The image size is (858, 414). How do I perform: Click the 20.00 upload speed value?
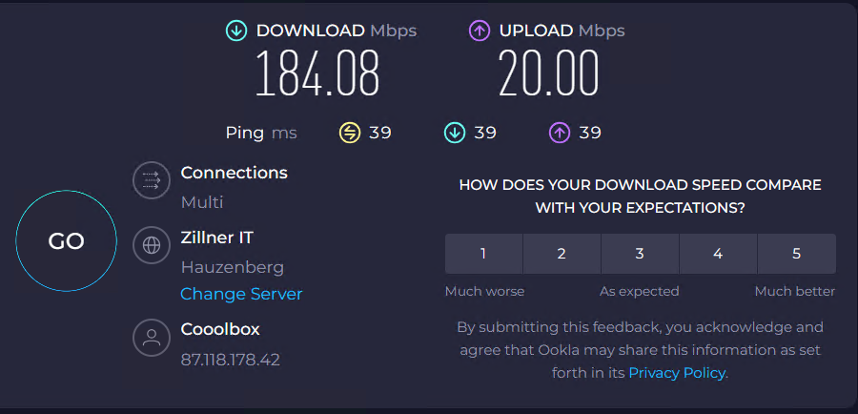[x=548, y=74]
